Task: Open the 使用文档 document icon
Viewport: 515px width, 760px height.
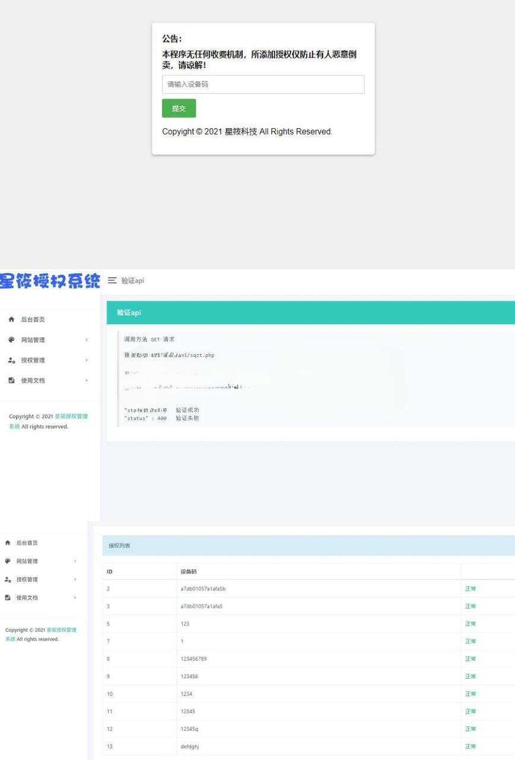Action: [10, 380]
